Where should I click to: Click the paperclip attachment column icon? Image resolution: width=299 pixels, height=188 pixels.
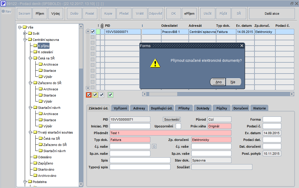tap(102, 26)
